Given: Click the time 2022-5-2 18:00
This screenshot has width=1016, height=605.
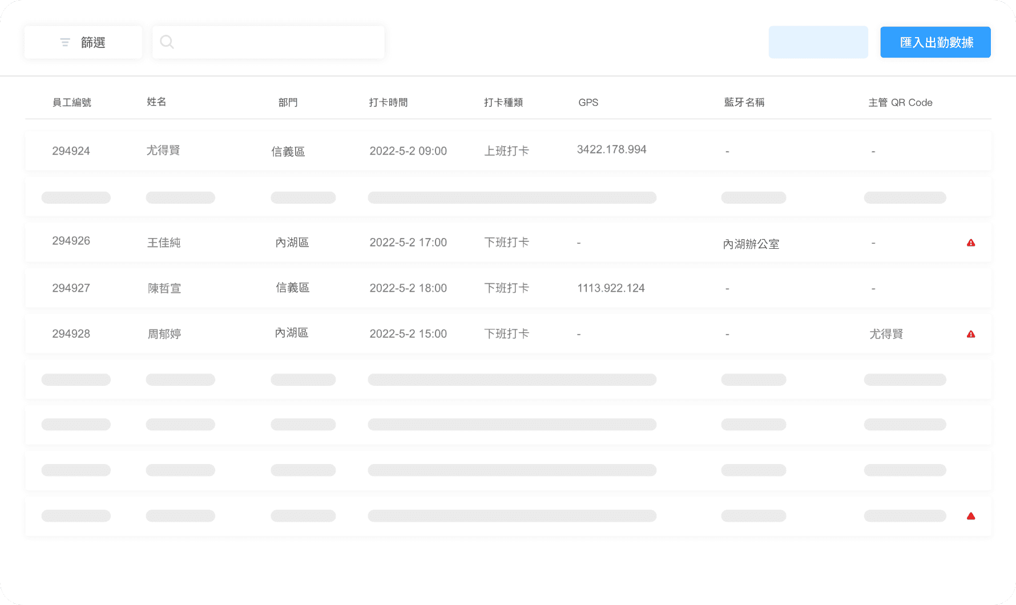Looking at the screenshot, I should tap(408, 288).
